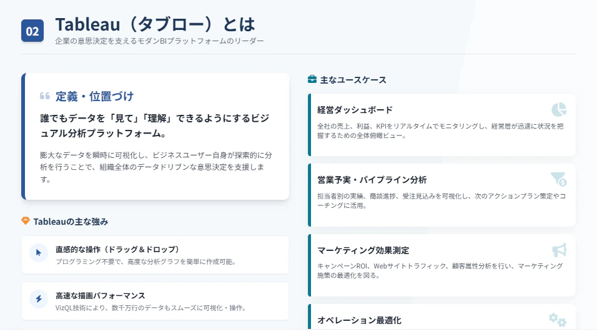The image size is (597, 334).
Task: Click description キャンペーンROI、Webサイトトラフィック
Action: (x=440, y=270)
